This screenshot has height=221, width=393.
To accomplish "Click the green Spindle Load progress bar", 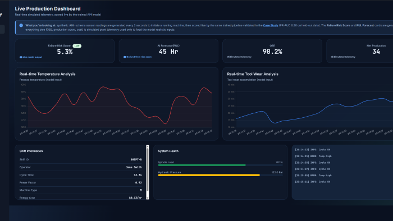I will click(x=202, y=165).
